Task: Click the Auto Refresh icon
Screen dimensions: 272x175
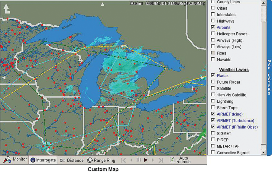Action: click(x=172, y=160)
